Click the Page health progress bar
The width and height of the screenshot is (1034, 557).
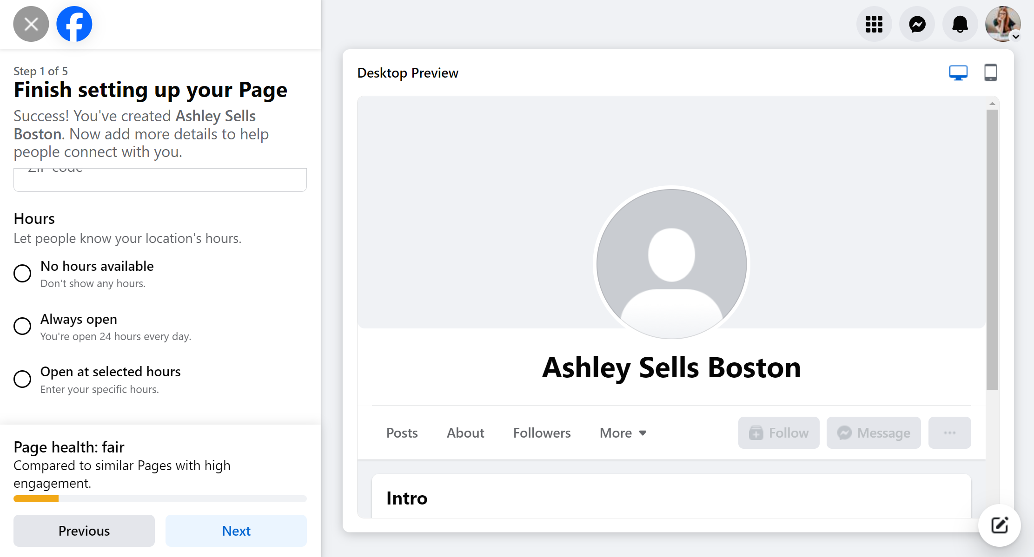160,499
